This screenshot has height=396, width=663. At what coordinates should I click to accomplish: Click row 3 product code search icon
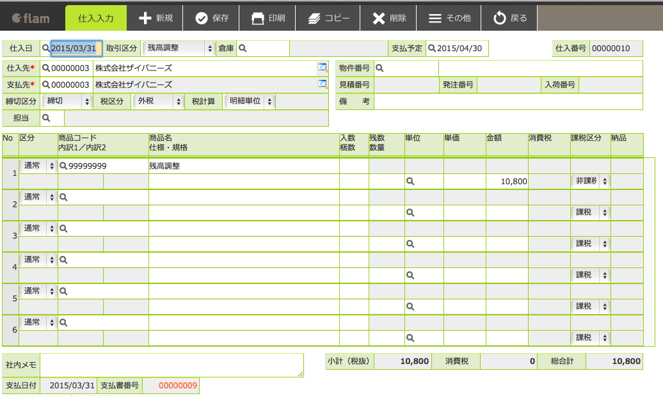pyautogui.click(x=63, y=228)
